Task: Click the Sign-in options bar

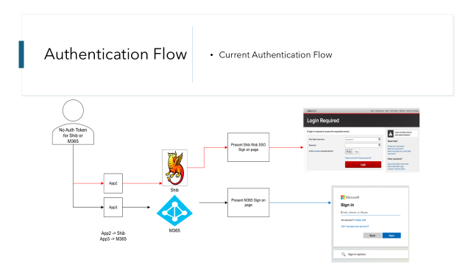Action: pos(371,254)
